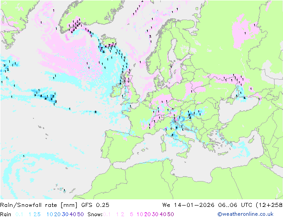Select the Snow legend value 50
The width and height of the screenshot is (283, 218).
click(x=171, y=214)
